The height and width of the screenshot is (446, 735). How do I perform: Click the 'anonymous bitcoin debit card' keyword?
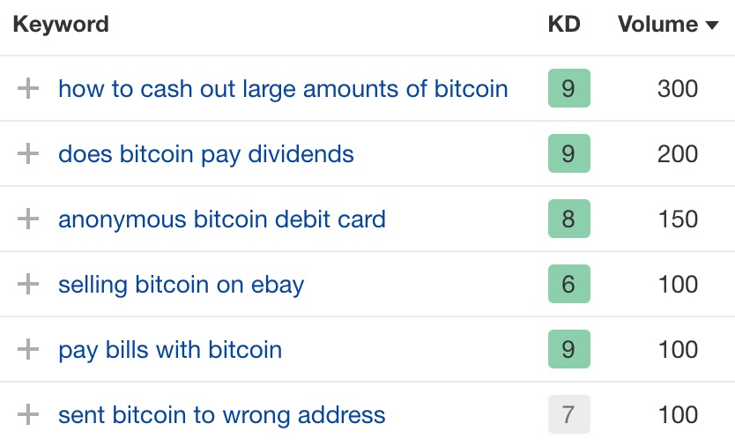(x=222, y=219)
